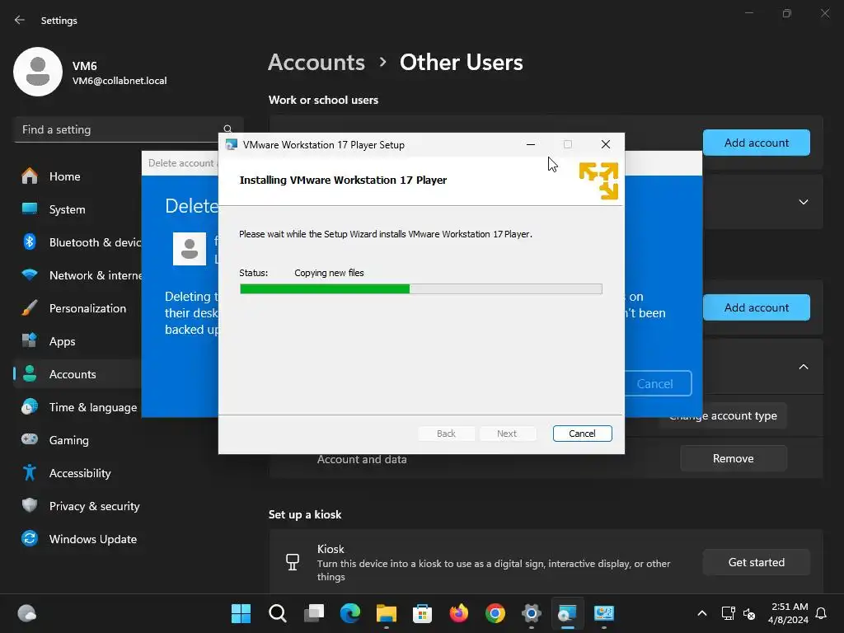Image resolution: width=844 pixels, height=633 pixels.
Task: Click user avatar in Delete account dialog
Action: (x=190, y=249)
